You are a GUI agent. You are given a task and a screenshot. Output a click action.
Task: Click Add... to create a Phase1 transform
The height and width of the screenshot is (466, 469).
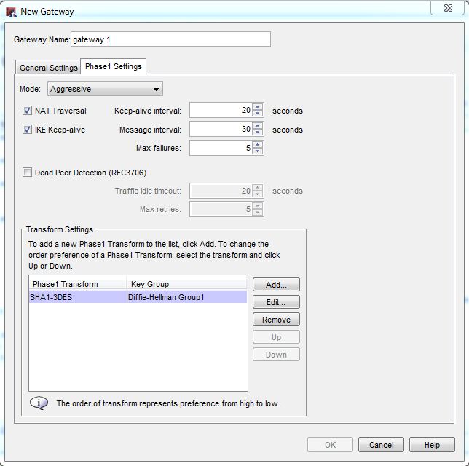(x=276, y=285)
